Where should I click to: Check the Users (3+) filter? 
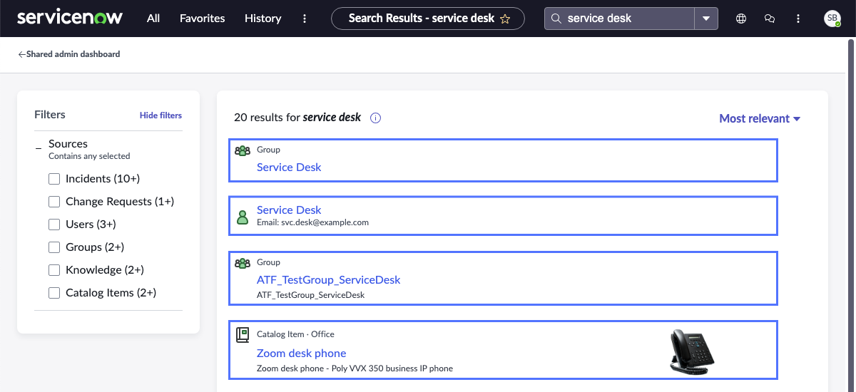54,225
